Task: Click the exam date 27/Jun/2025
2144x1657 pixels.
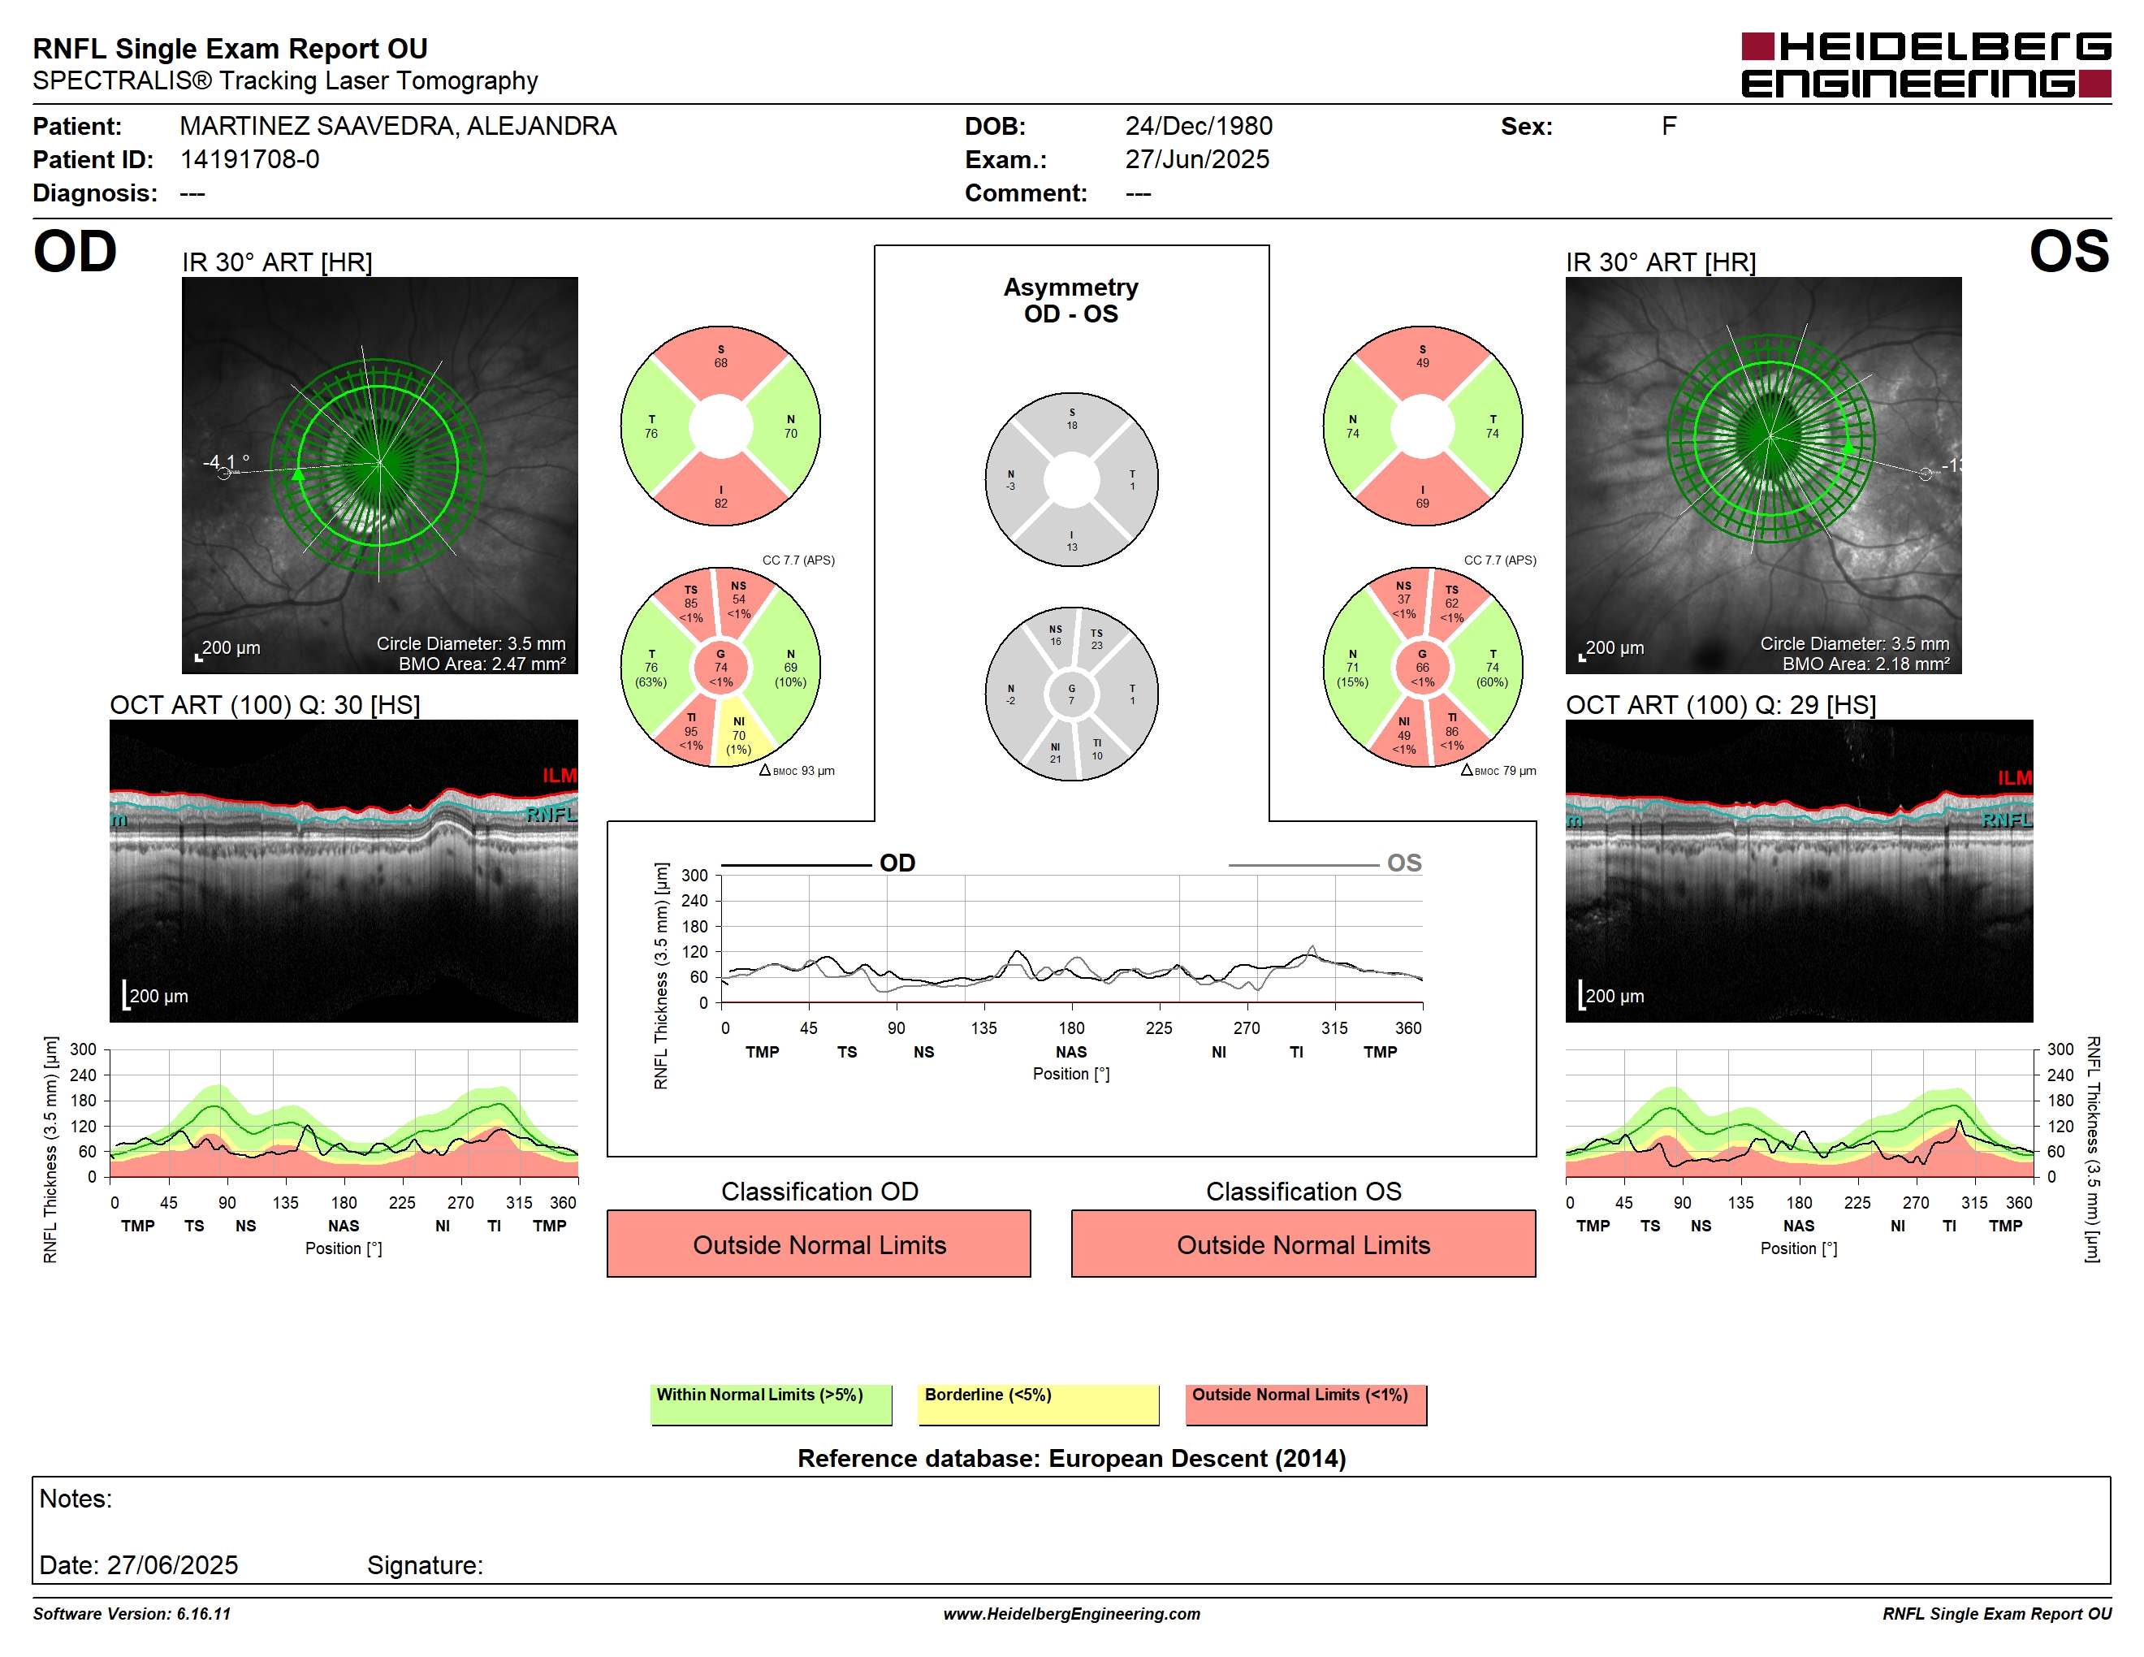Action: (1197, 159)
